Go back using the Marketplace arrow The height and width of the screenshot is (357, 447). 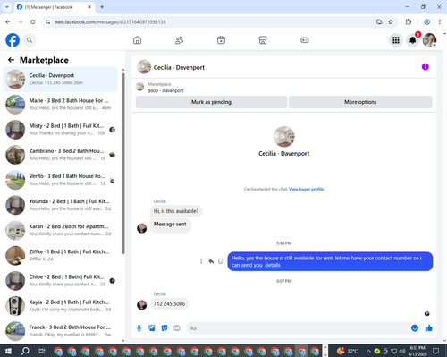pyautogui.click(x=11, y=60)
